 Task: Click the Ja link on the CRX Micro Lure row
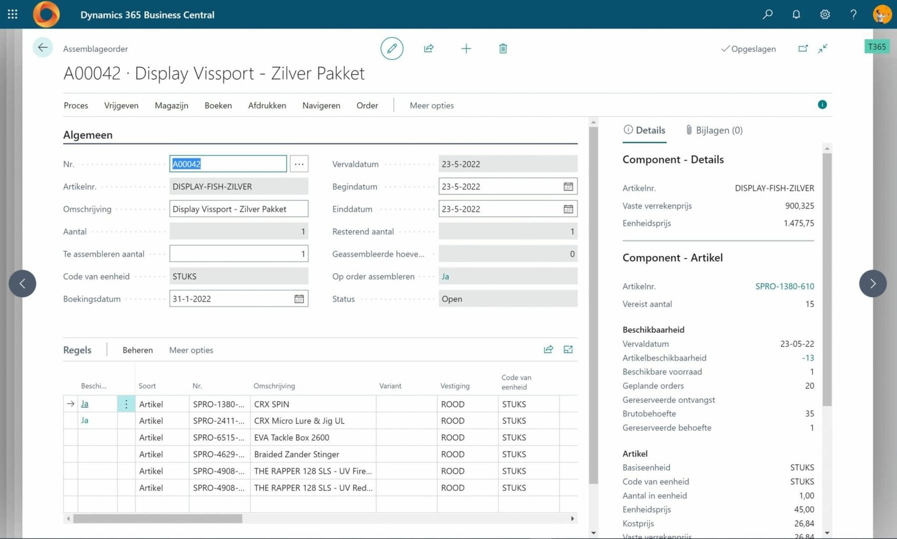84,420
